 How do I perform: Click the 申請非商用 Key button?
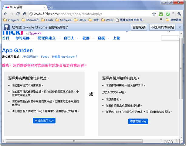44,121
